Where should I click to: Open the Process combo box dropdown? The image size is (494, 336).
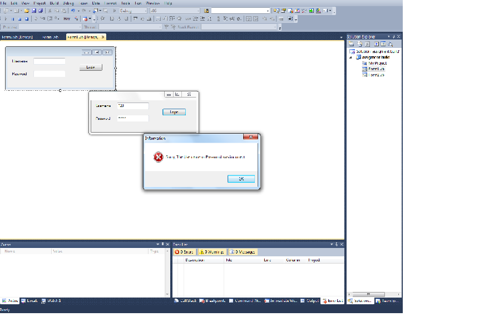pyautogui.click(x=80, y=27)
